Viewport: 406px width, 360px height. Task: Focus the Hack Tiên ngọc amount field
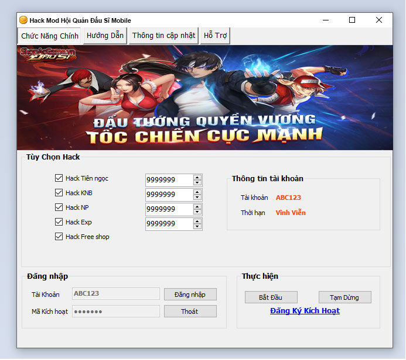click(x=169, y=180)
